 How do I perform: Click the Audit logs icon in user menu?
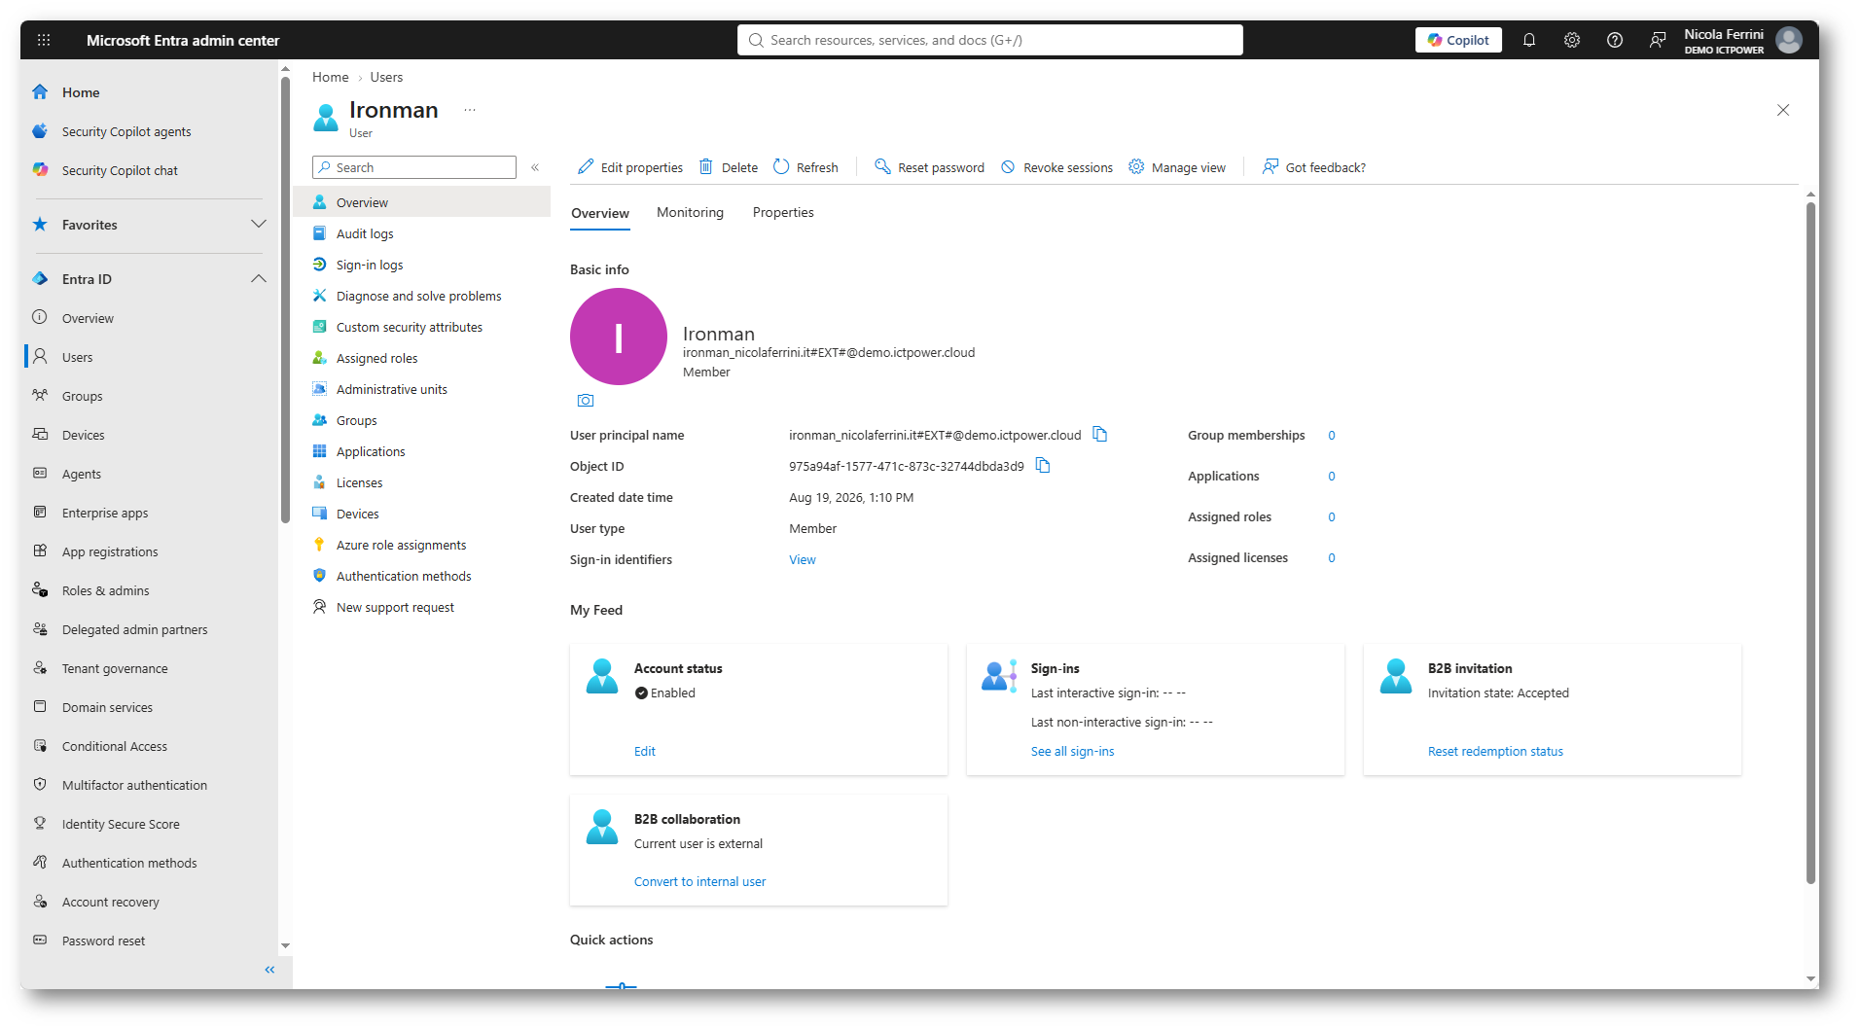(x=319, y=233)
